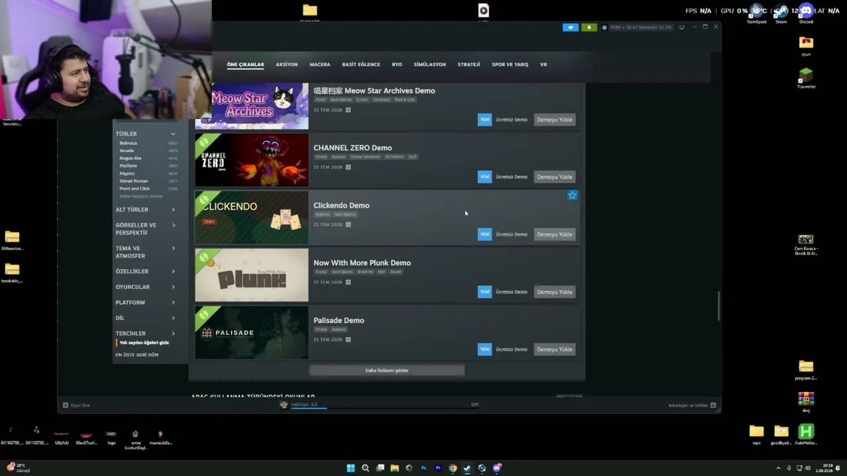Open Photoshop from the taskbar
The width and height of the screenshot is (847, 476).
coord(423,468)
